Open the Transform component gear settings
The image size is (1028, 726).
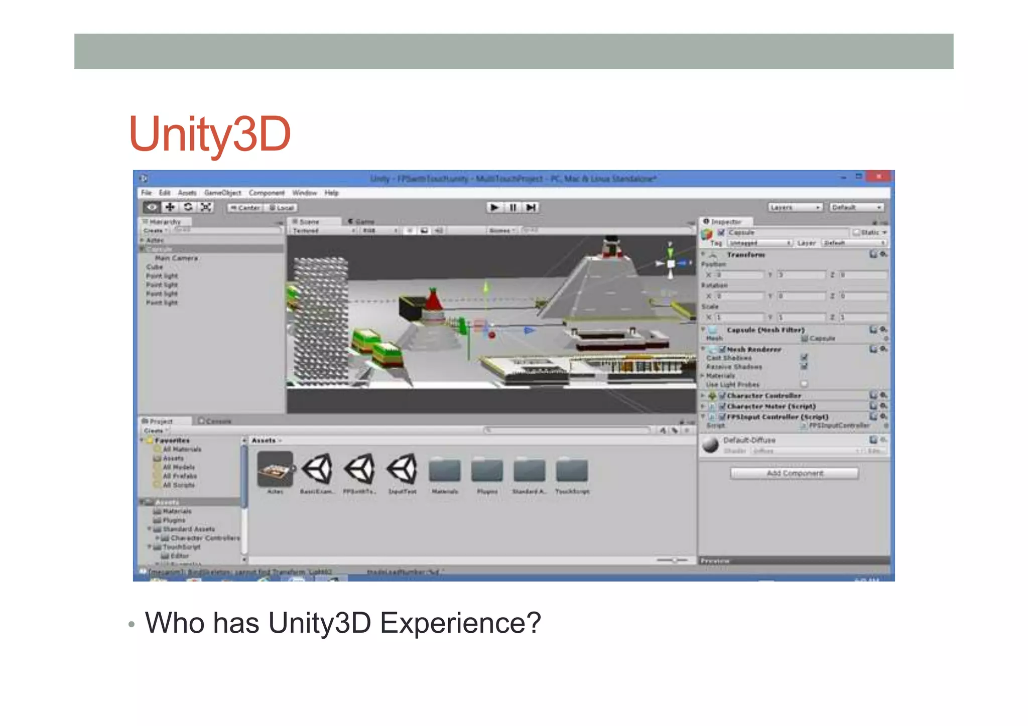(883, 254)
